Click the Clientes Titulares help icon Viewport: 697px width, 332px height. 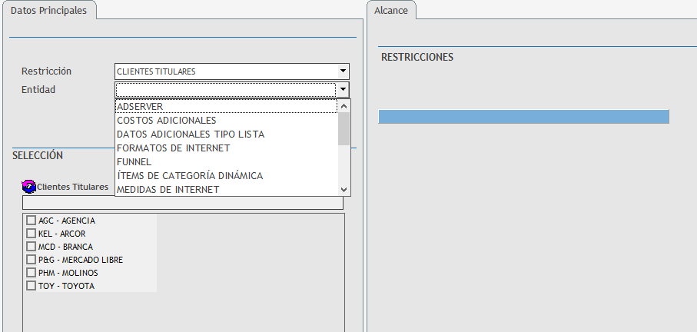[29, 186]
